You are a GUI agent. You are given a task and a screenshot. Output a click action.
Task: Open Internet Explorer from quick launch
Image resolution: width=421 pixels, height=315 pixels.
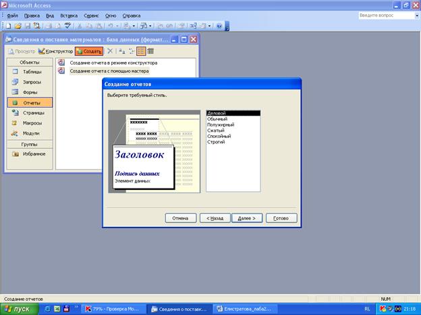[47, 308]
